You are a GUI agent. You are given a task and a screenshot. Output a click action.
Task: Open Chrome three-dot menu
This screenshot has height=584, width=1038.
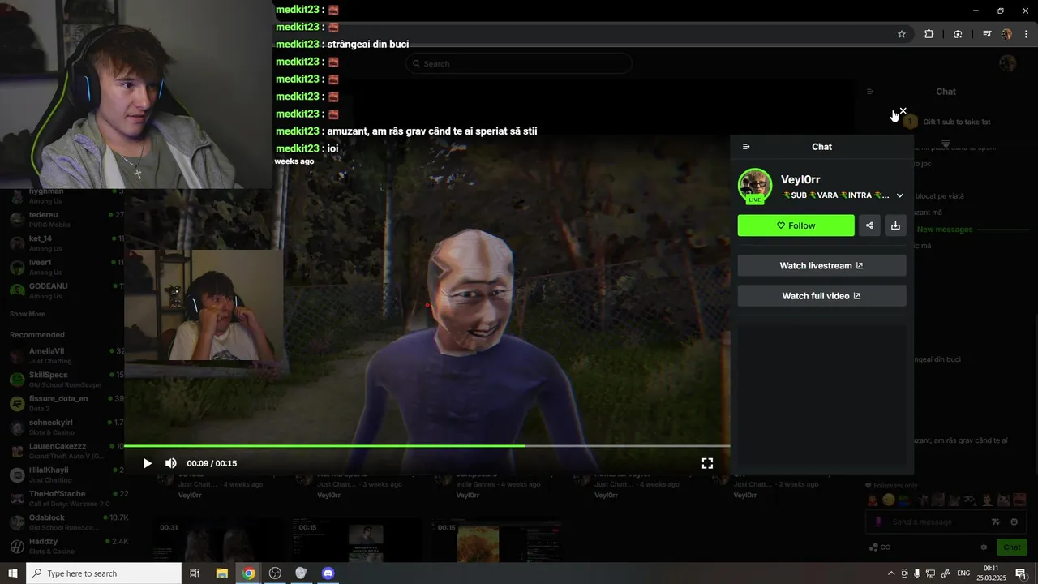1026,34
